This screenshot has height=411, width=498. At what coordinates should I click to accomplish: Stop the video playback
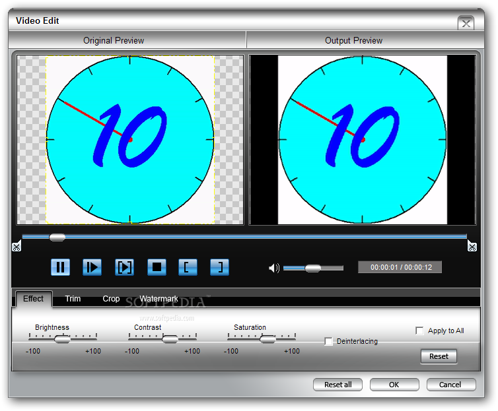click(x=157, y=267)
